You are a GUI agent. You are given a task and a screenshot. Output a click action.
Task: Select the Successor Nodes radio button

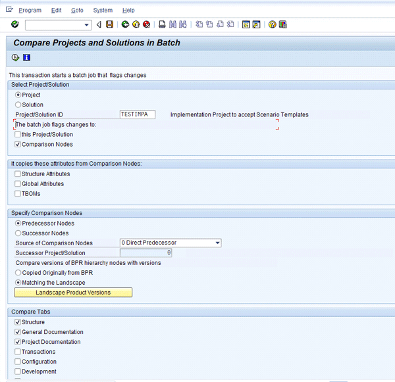18,233
